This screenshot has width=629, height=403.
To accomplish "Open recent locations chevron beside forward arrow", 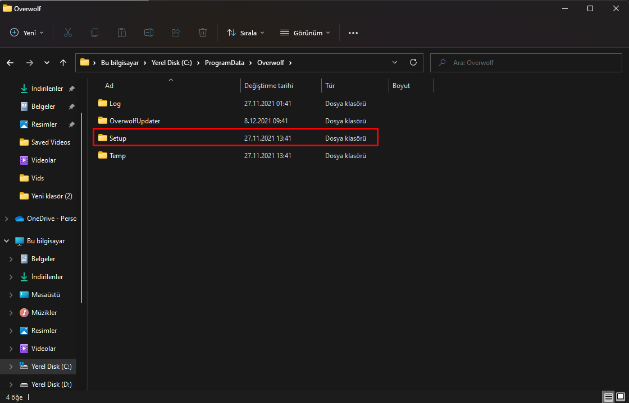I will click(47, 63).
